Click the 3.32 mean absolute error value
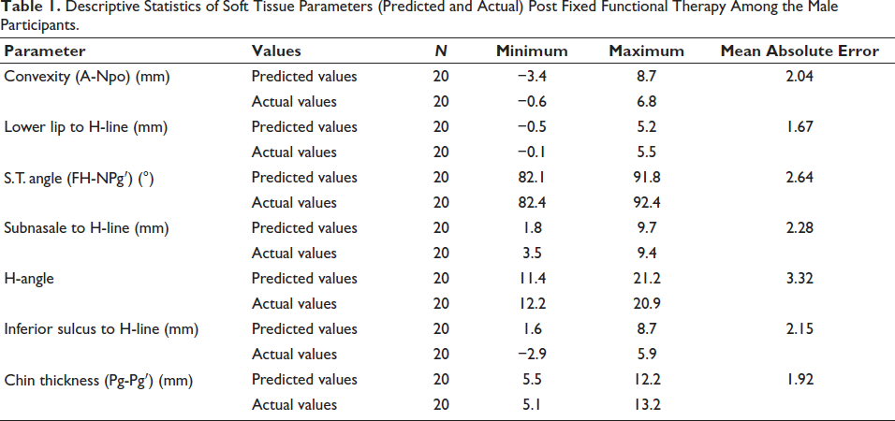This screenshot has height=421, width=895. [x=800, y=279]
